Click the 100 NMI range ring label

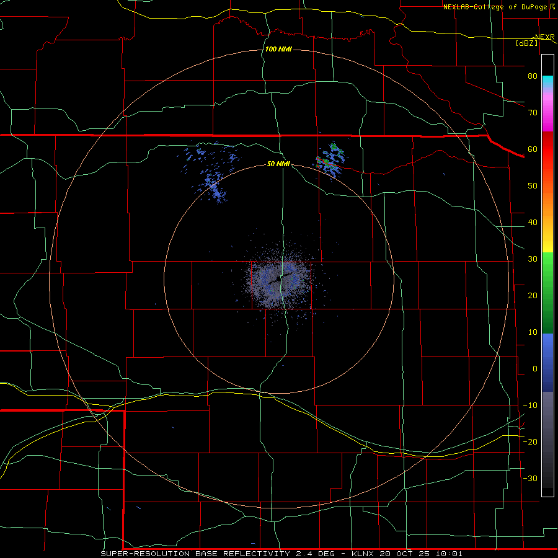tap(278, 49)
